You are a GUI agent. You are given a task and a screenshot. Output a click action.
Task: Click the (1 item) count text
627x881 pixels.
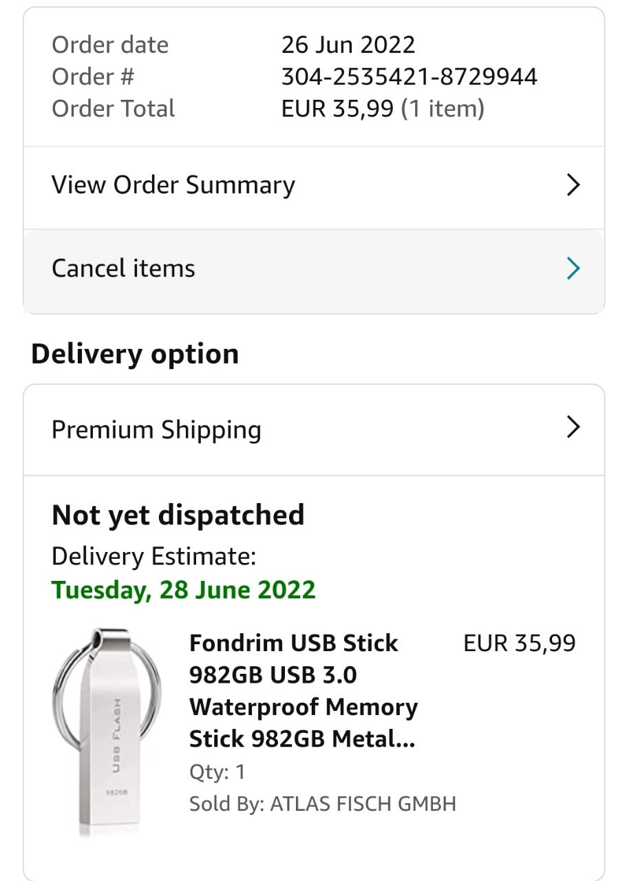click(443, 108)
